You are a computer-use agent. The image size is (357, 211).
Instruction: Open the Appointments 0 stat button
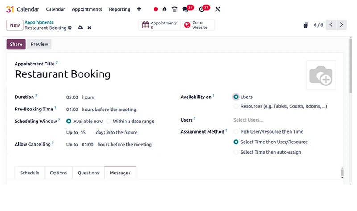159,25
